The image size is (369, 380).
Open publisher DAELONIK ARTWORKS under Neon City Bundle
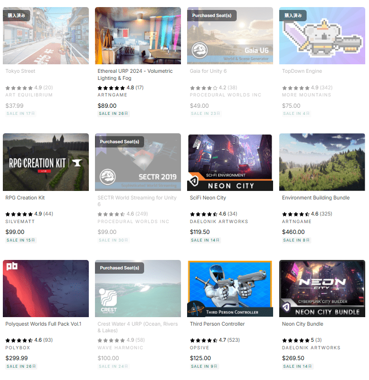click(x=311, y=347)
